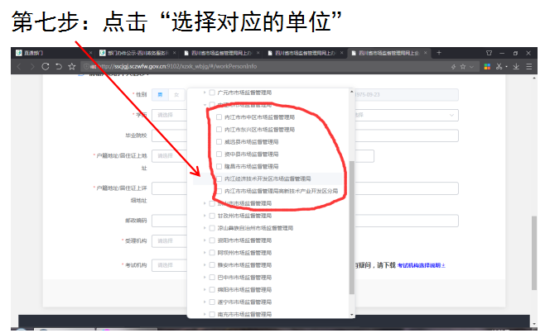The width and height of the screenshot is (545, 333).
Task: Select the 女 gender button
Action: 175,95
